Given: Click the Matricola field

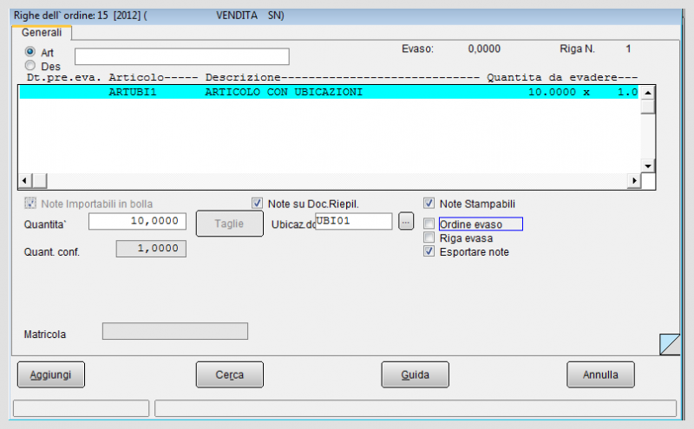Looking at the screenshot, I should 175,331.
